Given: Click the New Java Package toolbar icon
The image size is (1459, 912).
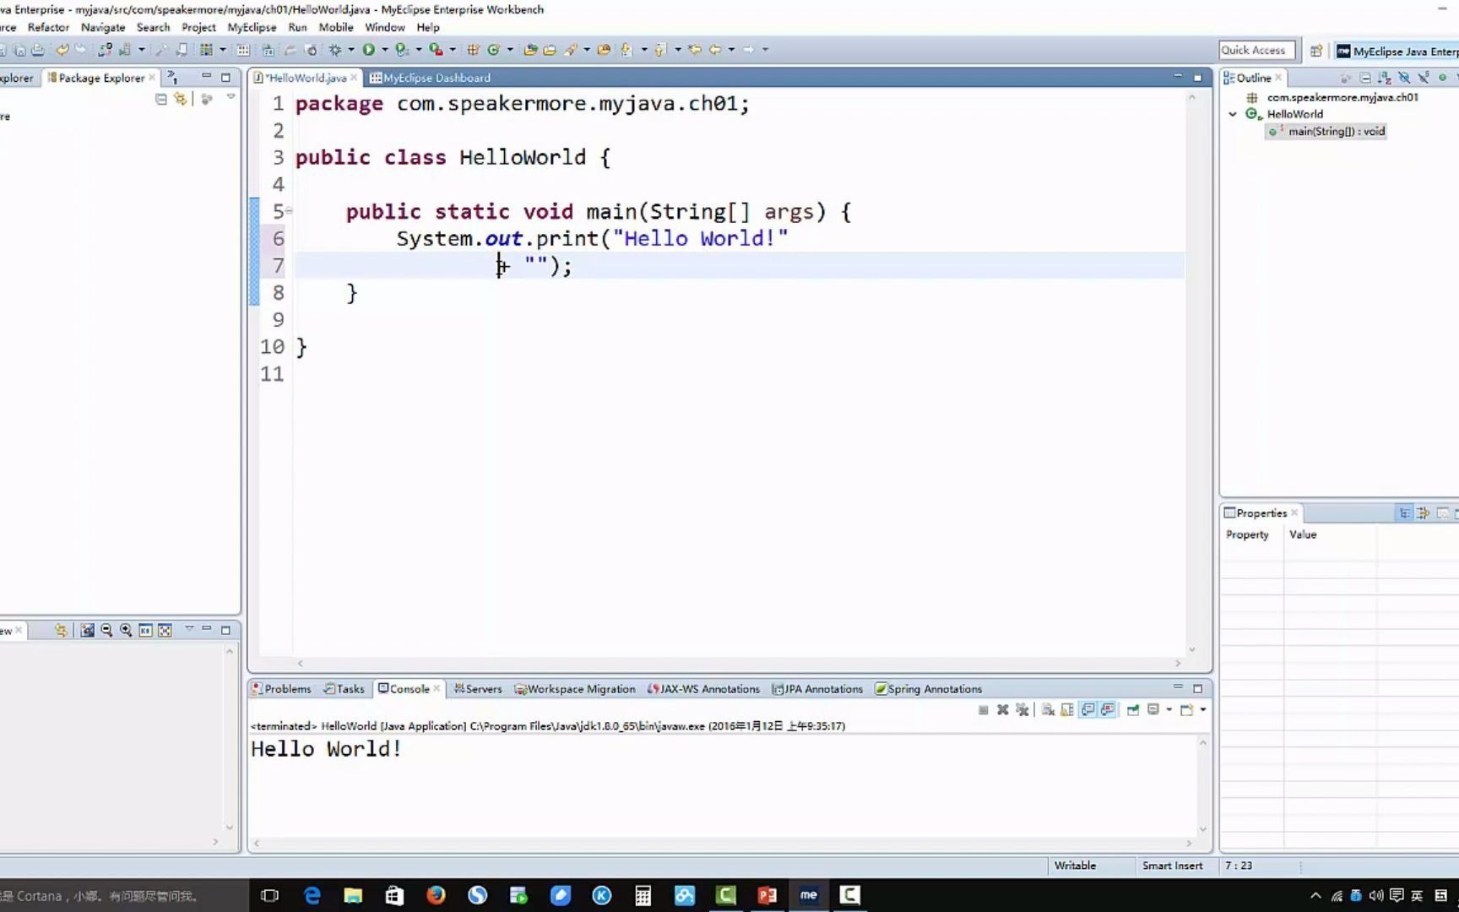Looking at the screenshot, I should 473,50.
